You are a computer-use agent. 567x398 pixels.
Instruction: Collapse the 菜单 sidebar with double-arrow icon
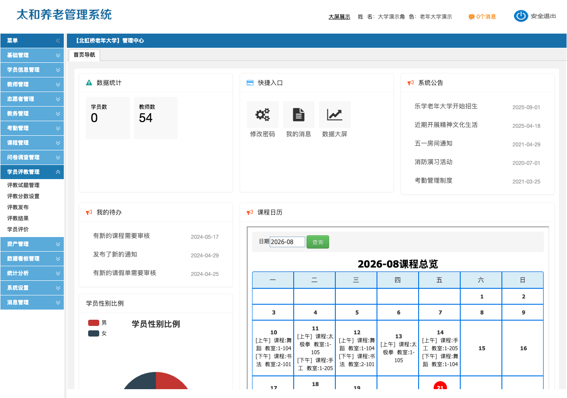click(x=58, y=41)
